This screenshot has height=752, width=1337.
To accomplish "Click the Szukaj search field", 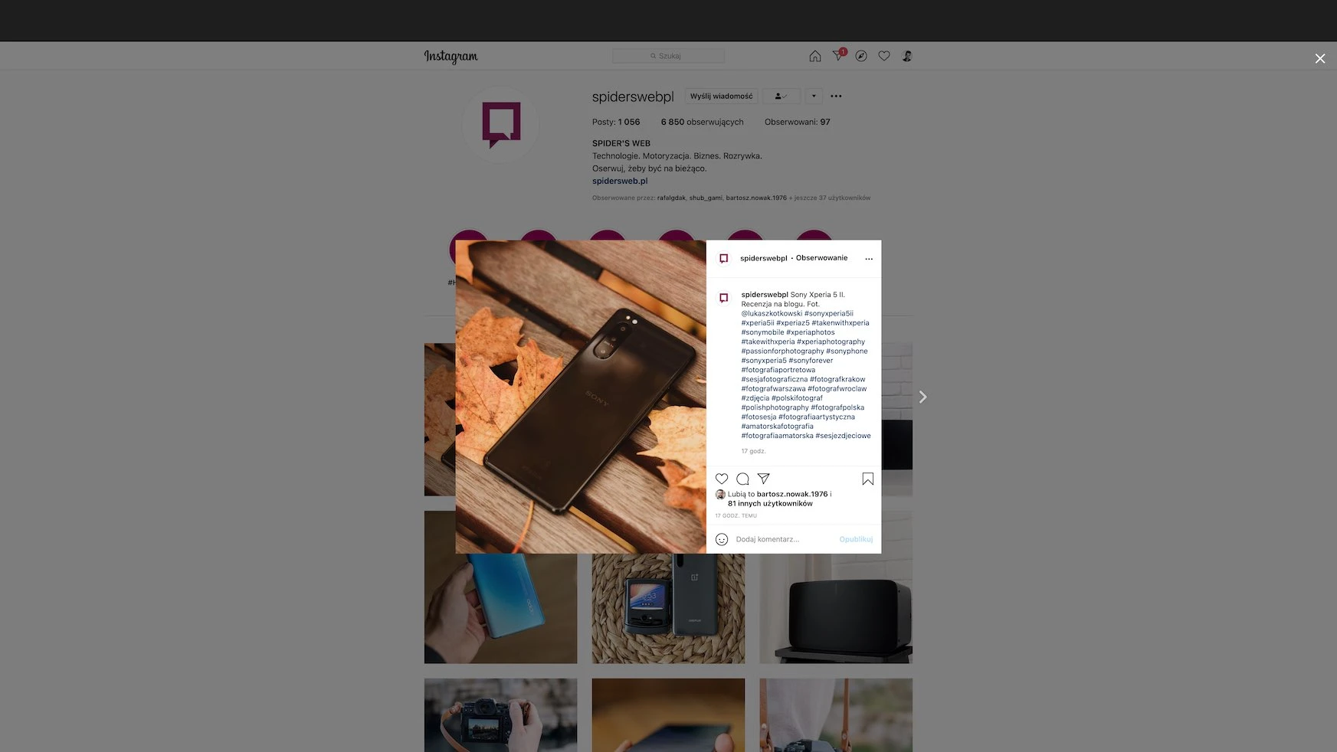I will pyautogui.click(x=668, y=56).
